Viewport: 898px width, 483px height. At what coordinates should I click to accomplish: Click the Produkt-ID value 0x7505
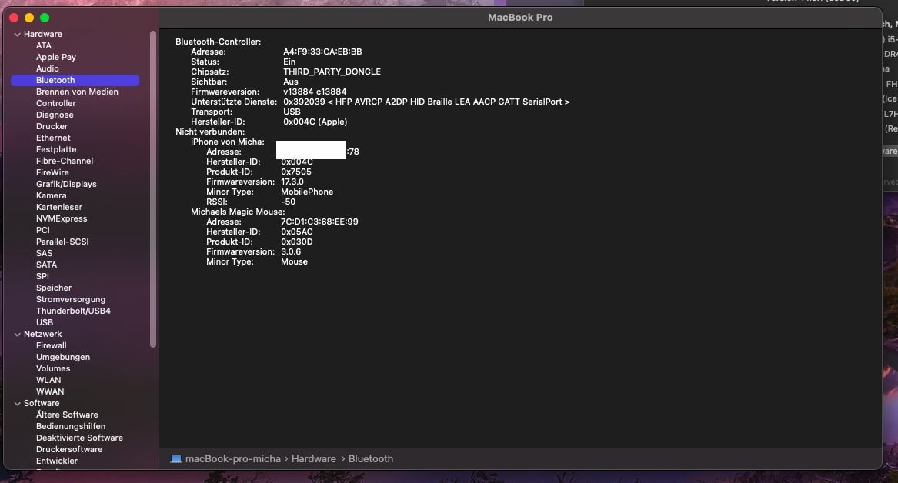click(x=296, y=172)
